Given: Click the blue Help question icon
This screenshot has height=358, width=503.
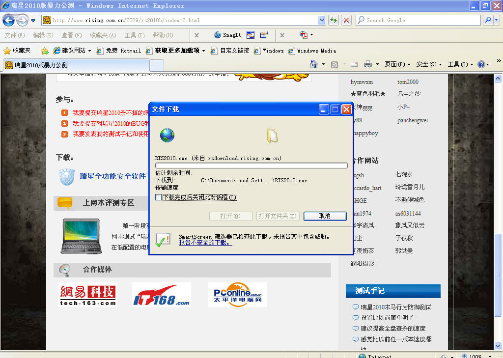Looking at the screenshot, I should (481, 64).
